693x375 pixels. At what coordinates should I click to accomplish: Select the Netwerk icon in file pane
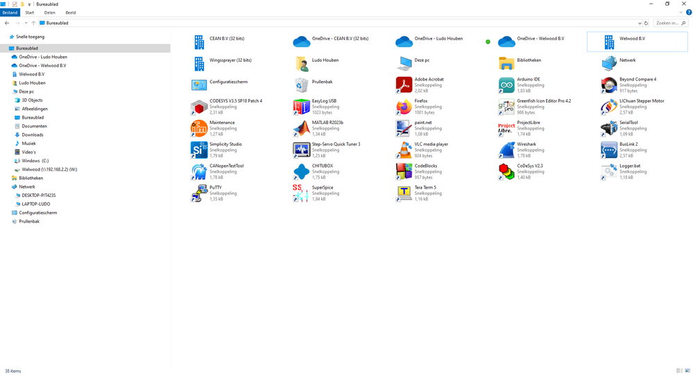[609, 63]
